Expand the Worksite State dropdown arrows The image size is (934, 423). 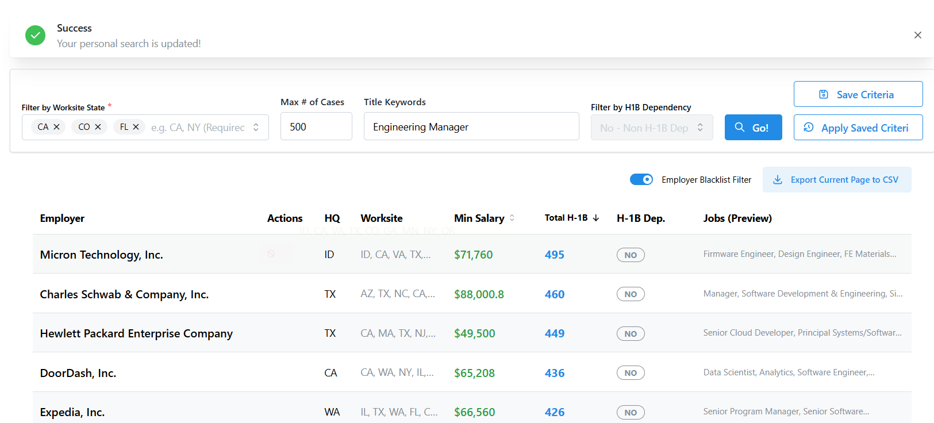click(256, 128)
